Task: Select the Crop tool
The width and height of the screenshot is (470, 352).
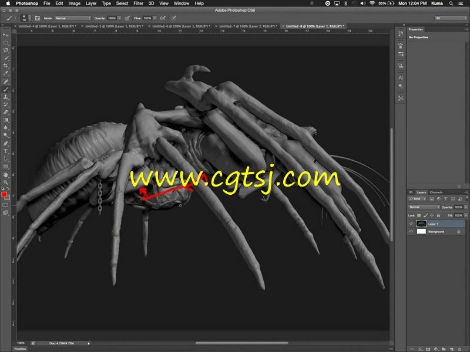Action: [5, 66]
